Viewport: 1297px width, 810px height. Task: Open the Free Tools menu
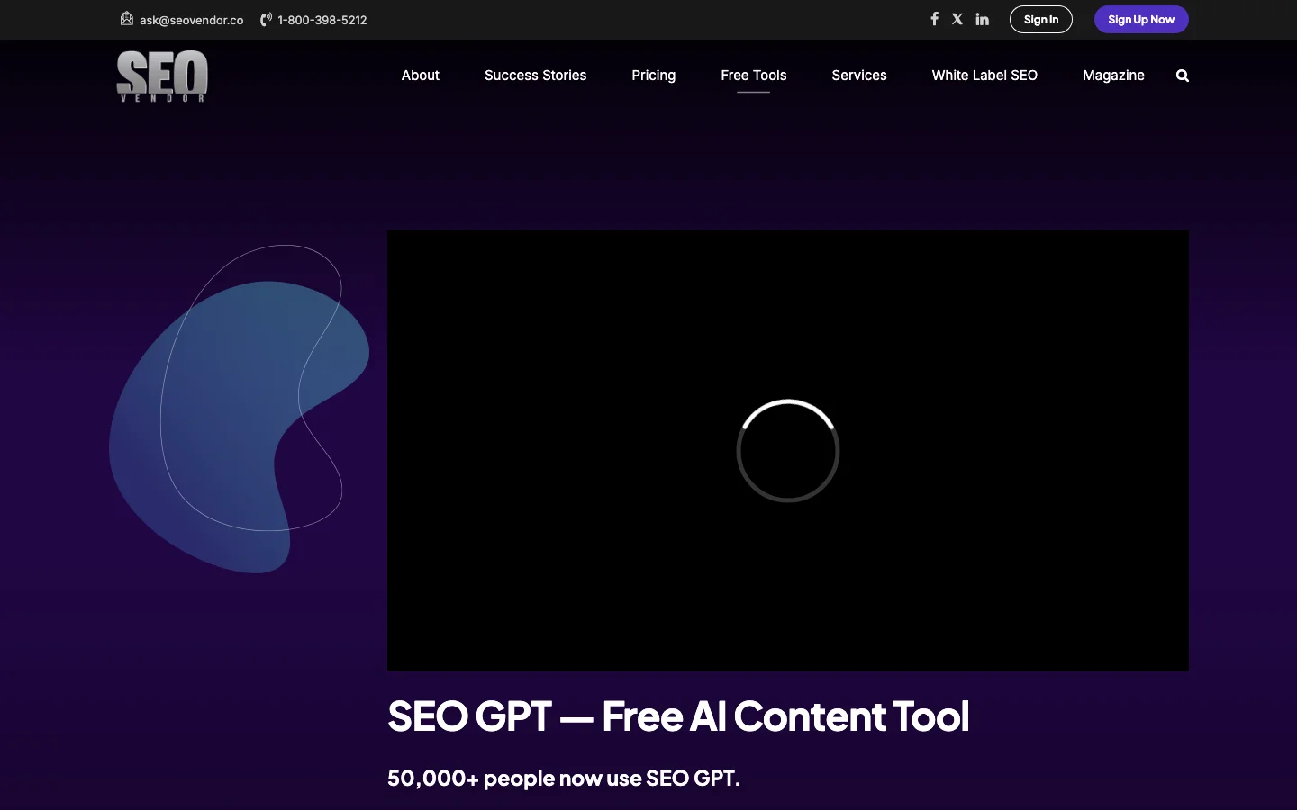point(754,76)
